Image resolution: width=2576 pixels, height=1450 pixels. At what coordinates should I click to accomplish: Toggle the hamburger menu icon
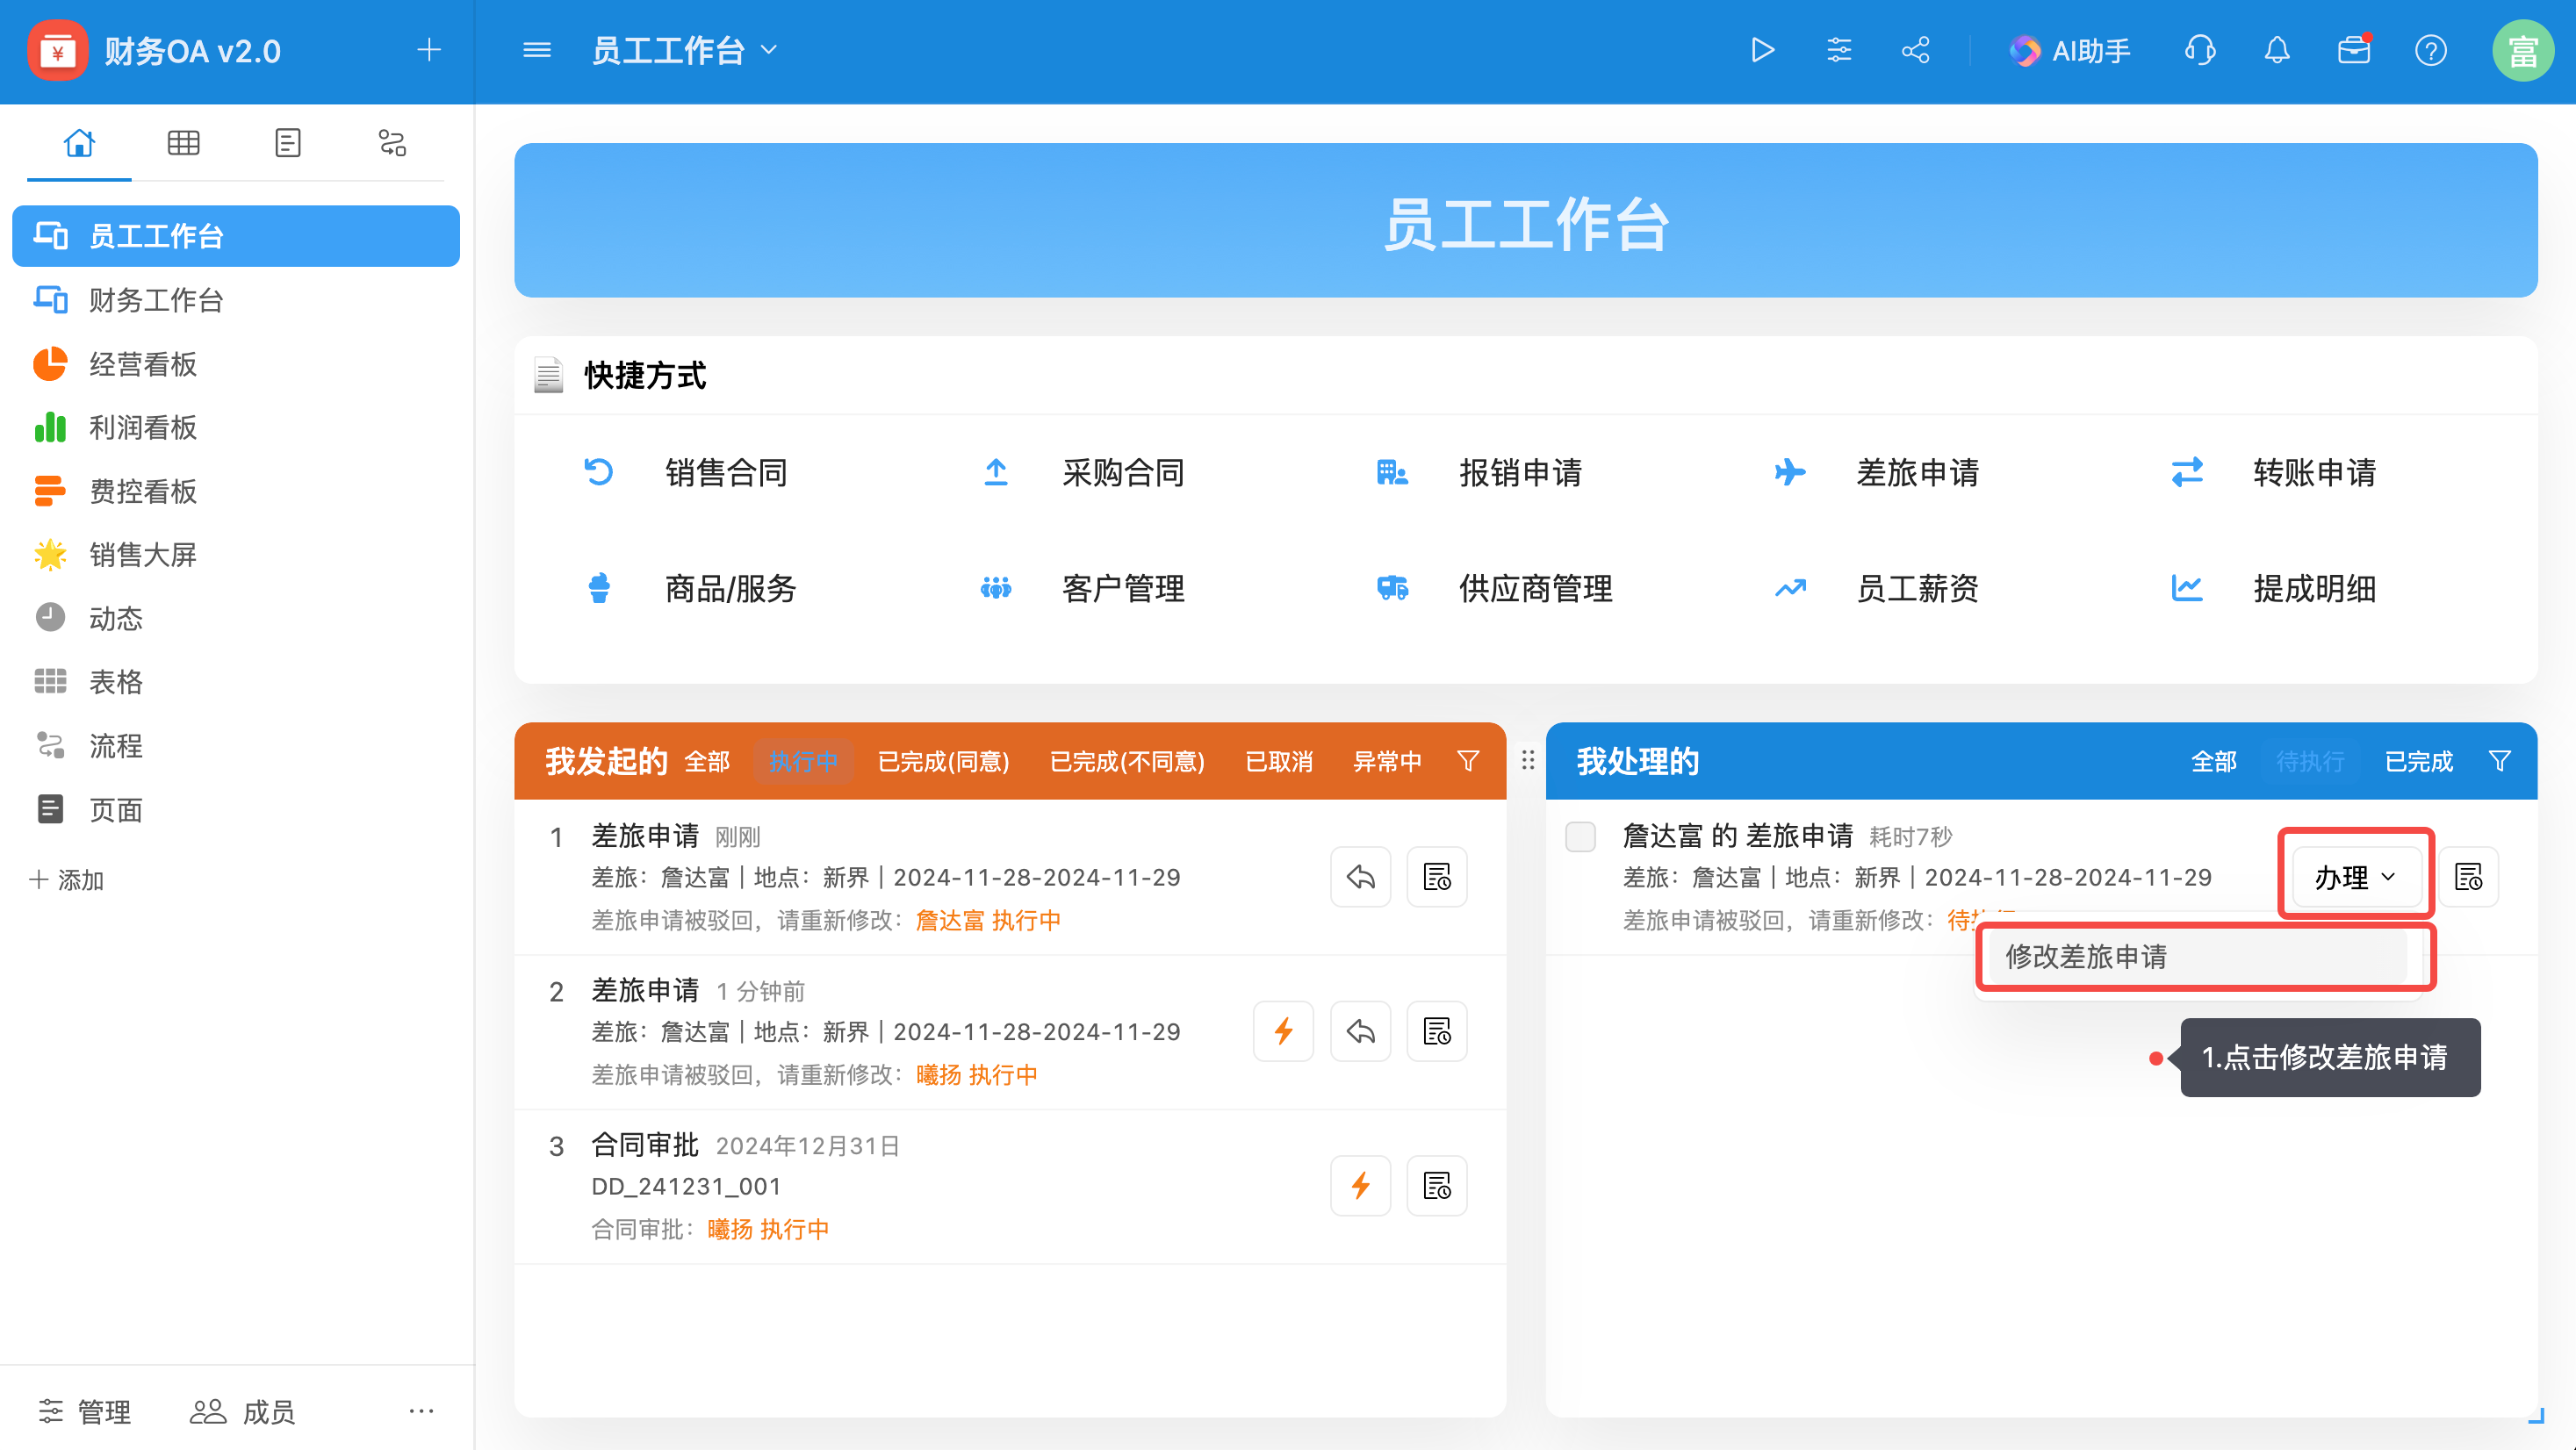tap(537, 50)
